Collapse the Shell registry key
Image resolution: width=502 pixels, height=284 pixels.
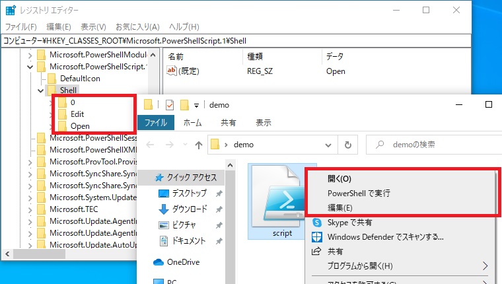[x=41, y=91]
